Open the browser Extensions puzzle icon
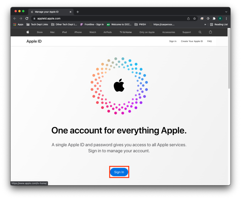 click(214, 18)
